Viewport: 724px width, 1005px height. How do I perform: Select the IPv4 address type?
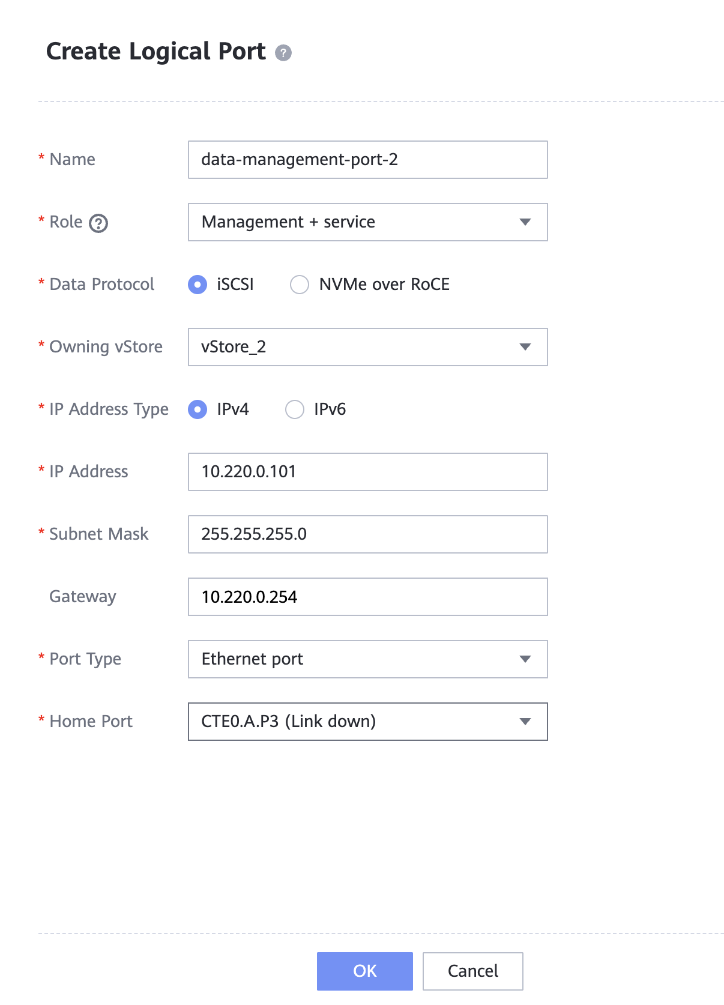pyautogui.click(x=198, y=409)
